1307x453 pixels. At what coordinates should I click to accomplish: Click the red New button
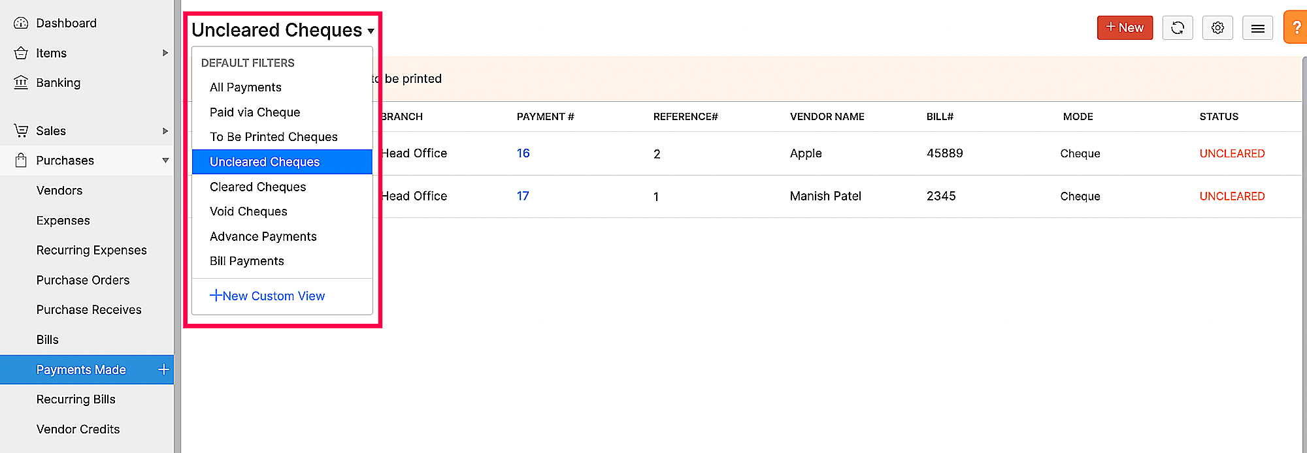(x=1125, y=27)
